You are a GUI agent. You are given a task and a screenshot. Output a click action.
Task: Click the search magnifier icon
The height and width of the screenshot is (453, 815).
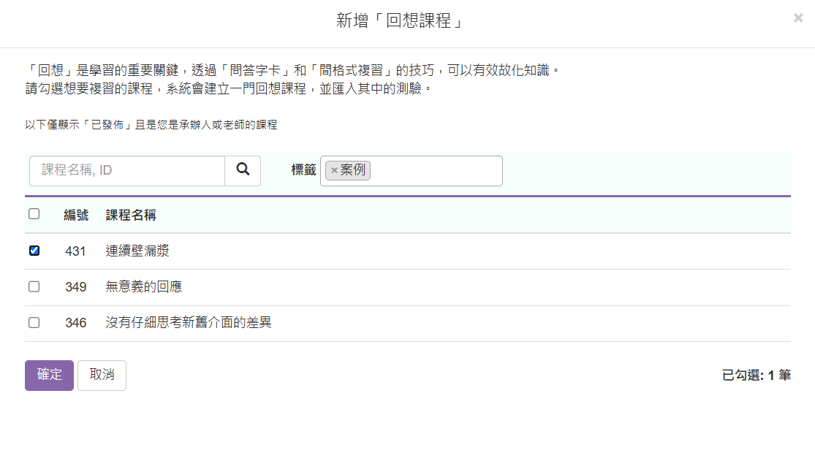(242, 170)
